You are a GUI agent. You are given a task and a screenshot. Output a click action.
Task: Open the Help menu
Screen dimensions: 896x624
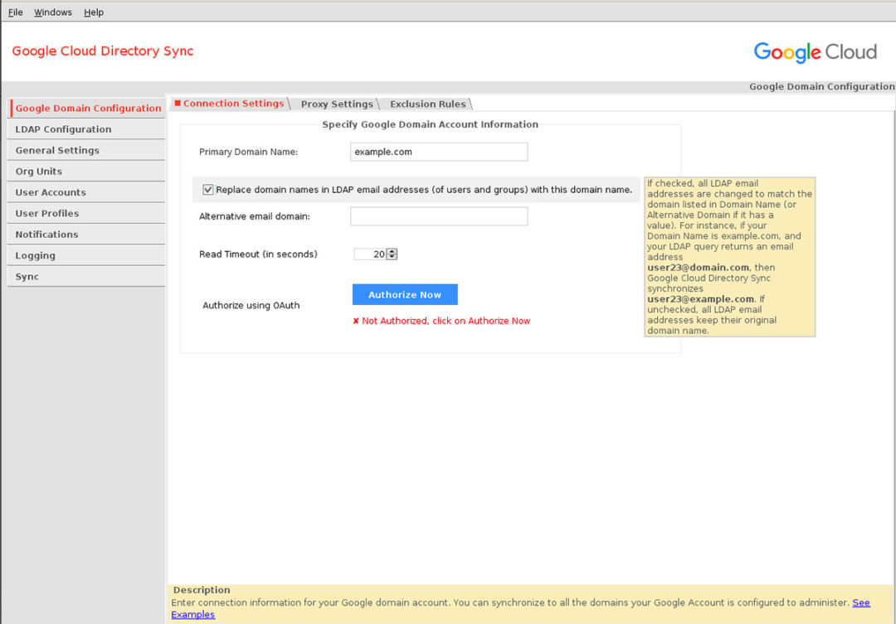[93, 12]
